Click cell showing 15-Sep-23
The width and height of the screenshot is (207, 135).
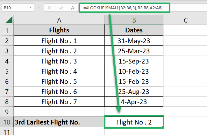(134, 61)
